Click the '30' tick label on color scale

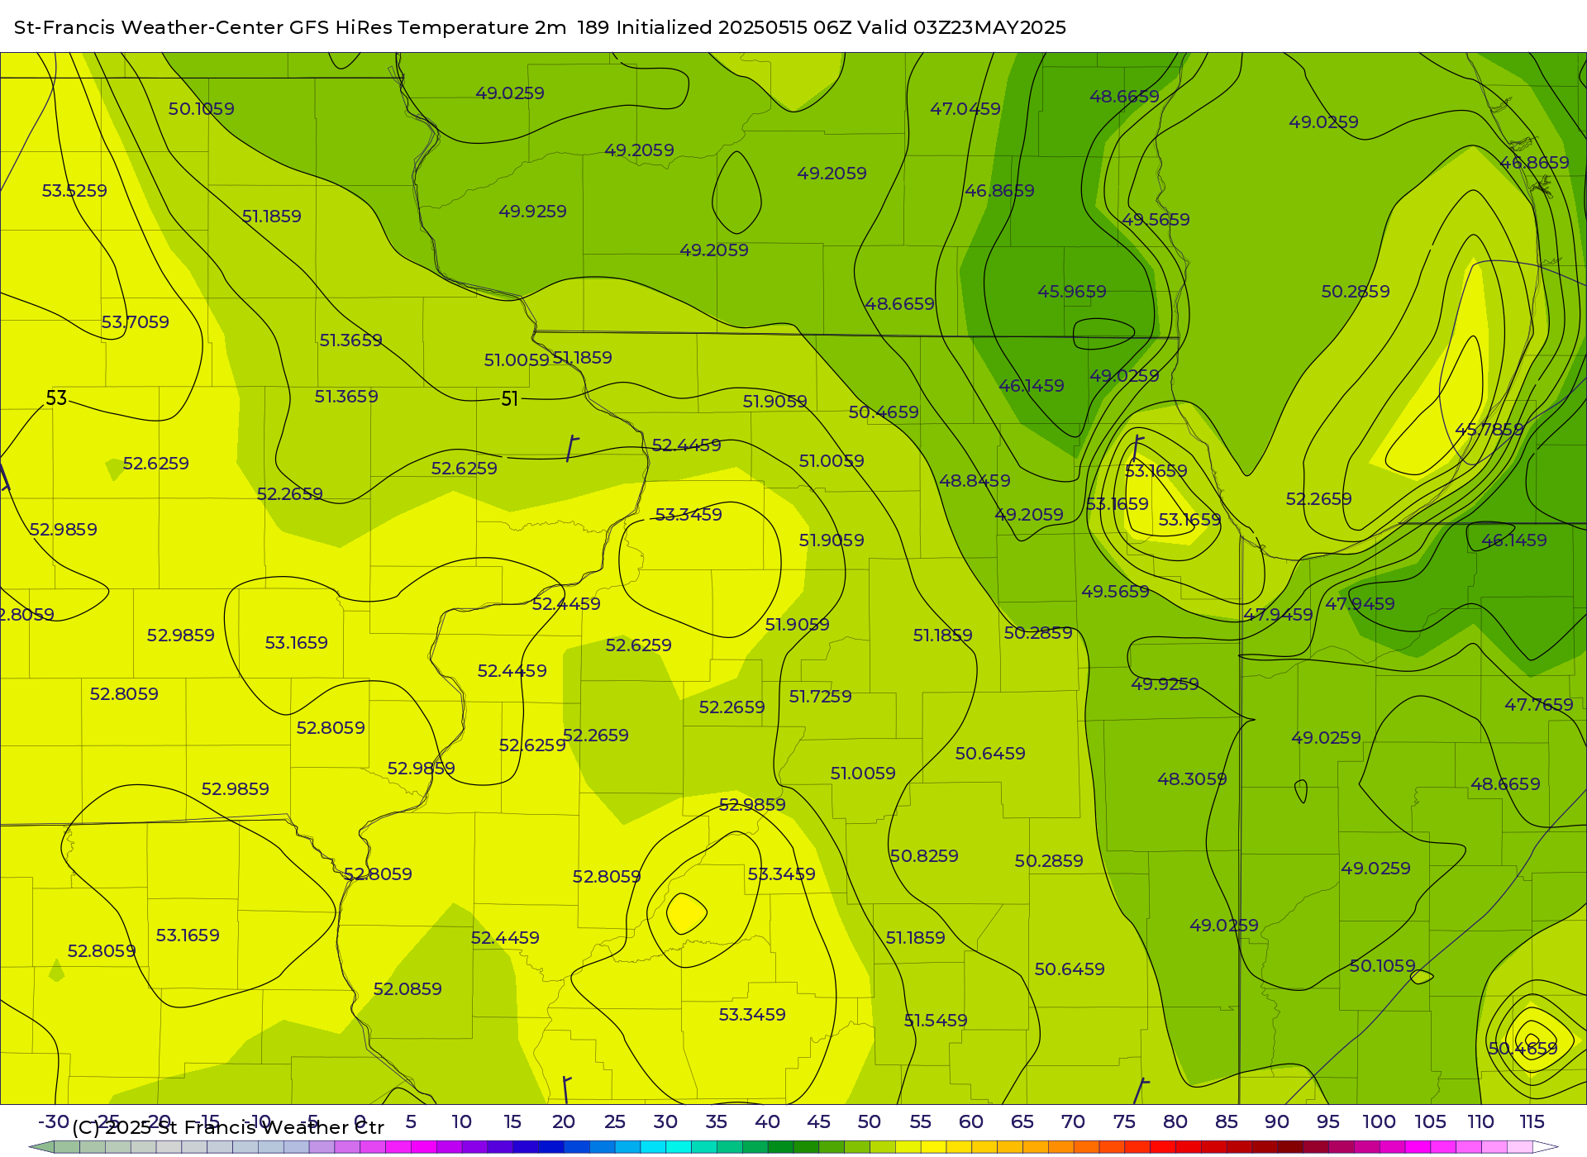point(665,1121)
